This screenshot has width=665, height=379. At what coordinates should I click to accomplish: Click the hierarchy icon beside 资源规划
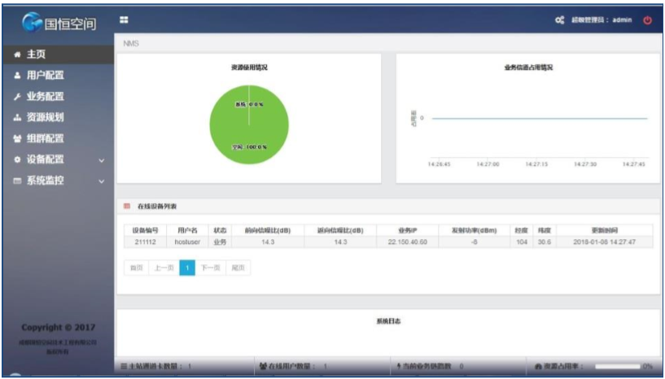click(x=17, y=117)
